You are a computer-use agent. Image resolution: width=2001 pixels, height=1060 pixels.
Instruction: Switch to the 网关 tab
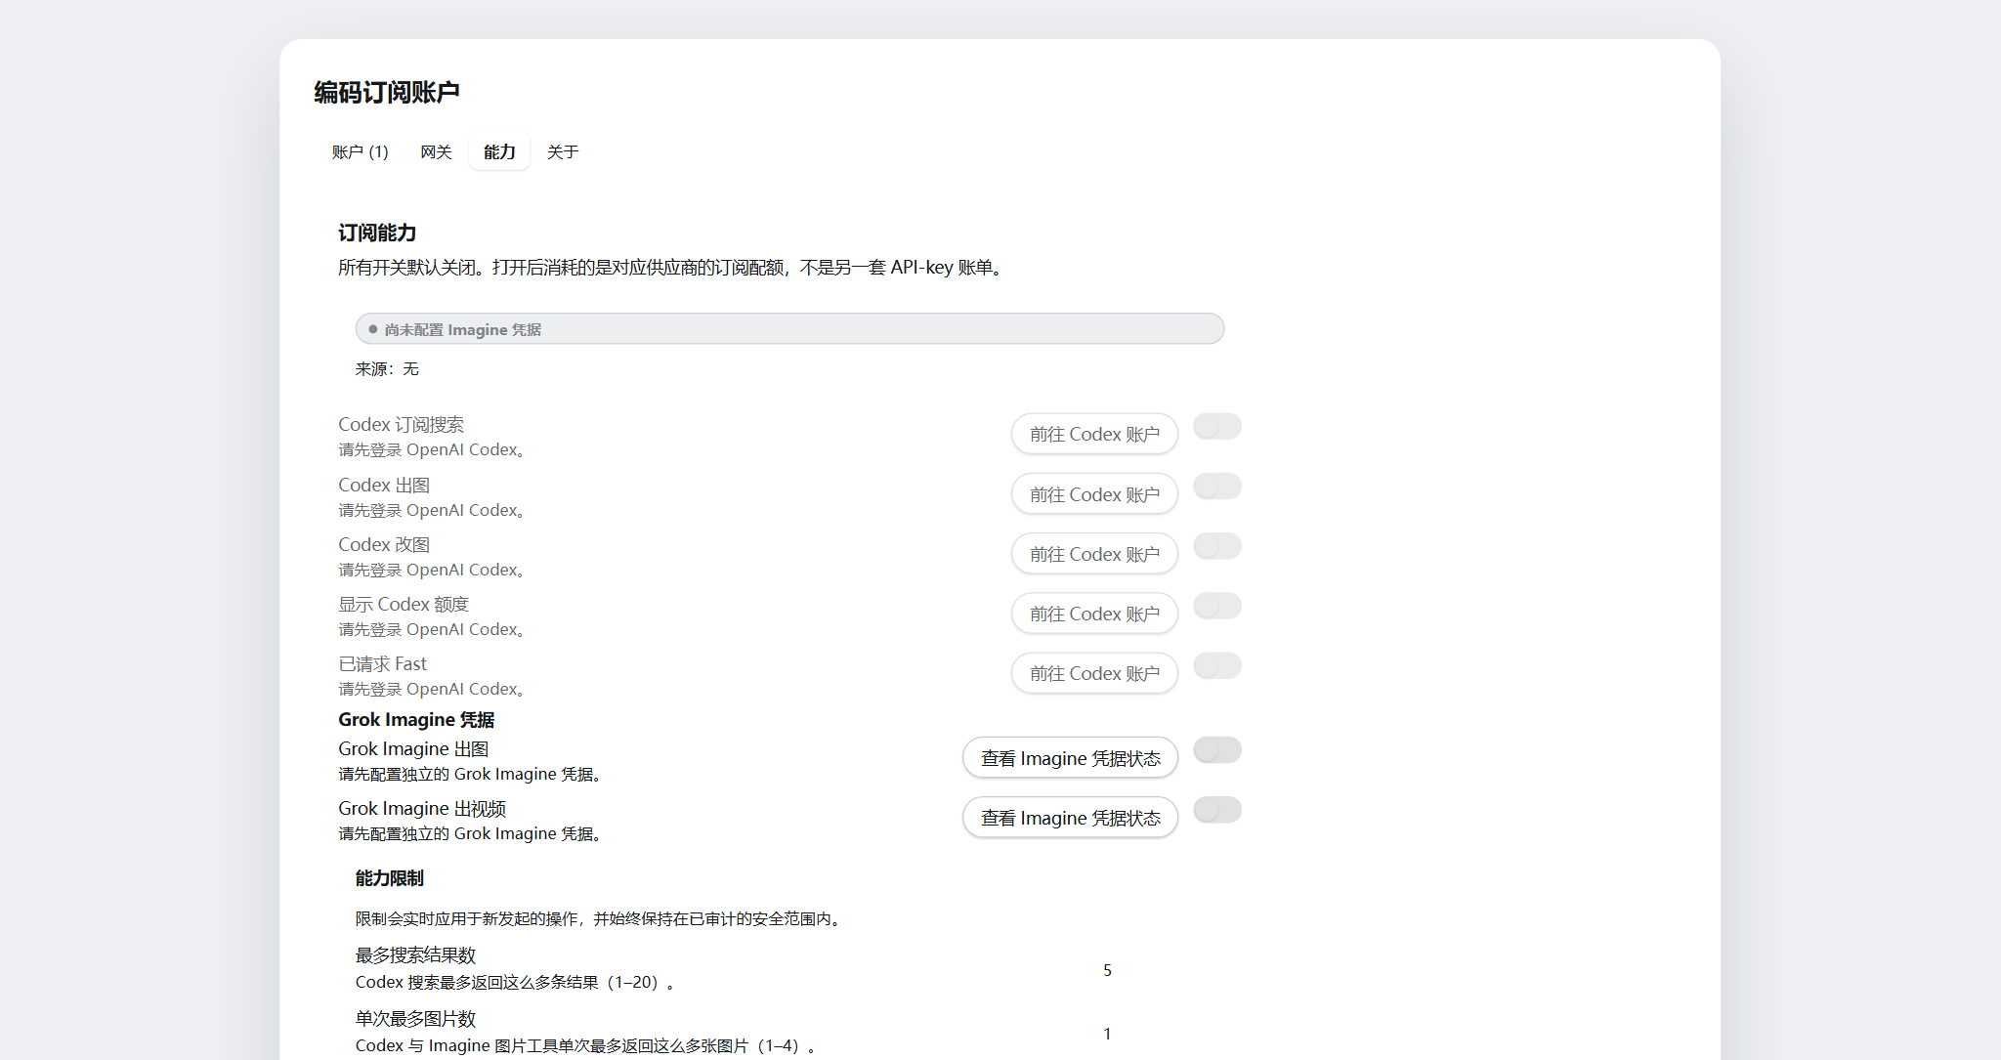(436, 152)
